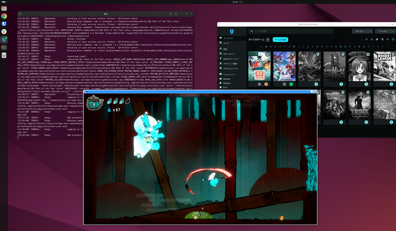Open Bitwarden from the dock
Viewport: 396px width, 231px height.
tap(4, 24)
